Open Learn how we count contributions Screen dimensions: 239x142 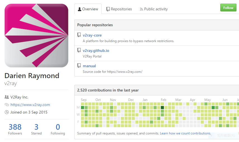click(x=185, y=133)
